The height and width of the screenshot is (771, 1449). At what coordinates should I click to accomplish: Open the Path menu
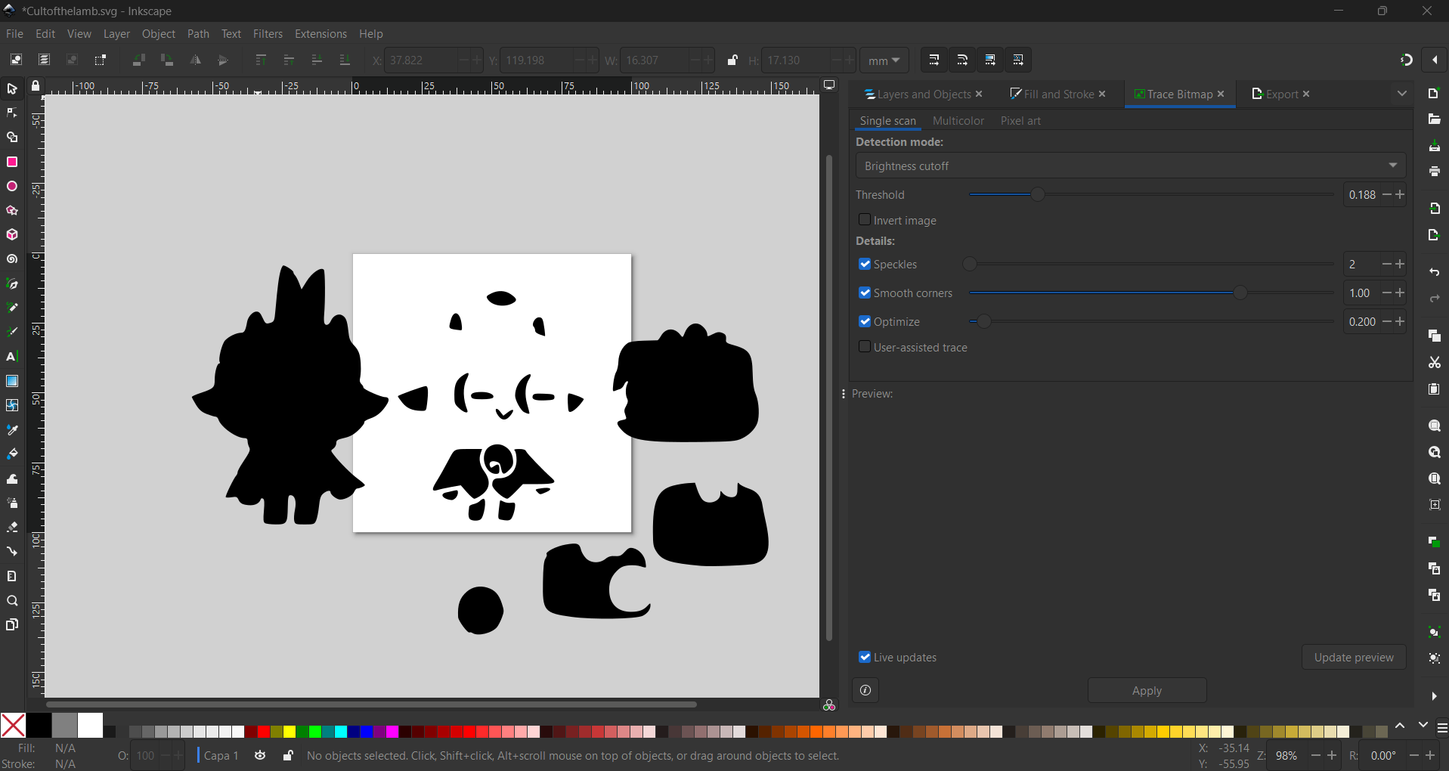(x=198, y=34)
